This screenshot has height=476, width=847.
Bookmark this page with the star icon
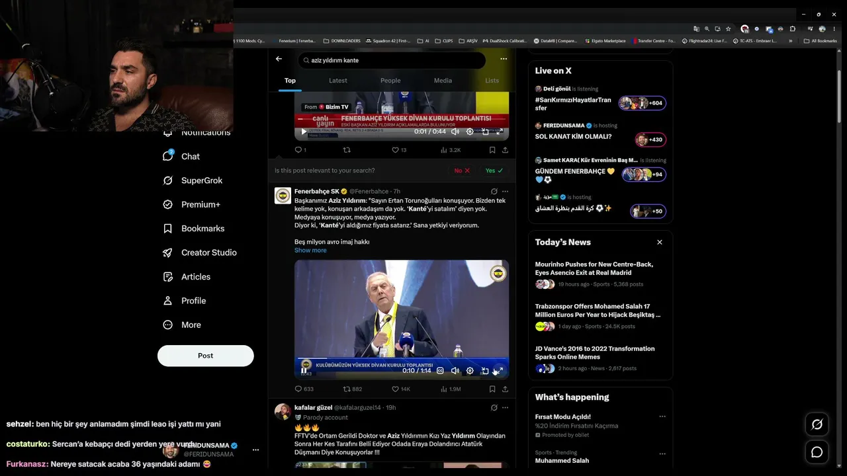click(728, 29)
